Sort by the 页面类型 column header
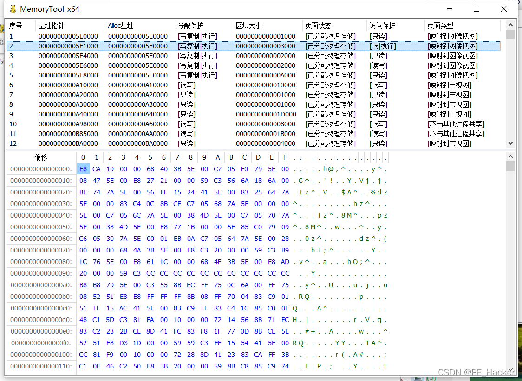Screen dimensions: 522x381 click(x=463, y=26)
